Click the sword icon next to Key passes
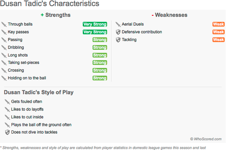 (x=4, y=32)
